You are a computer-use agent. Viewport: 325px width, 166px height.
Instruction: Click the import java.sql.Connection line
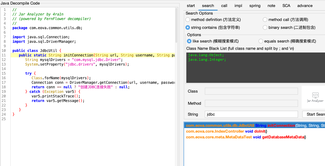coord(41,37)
